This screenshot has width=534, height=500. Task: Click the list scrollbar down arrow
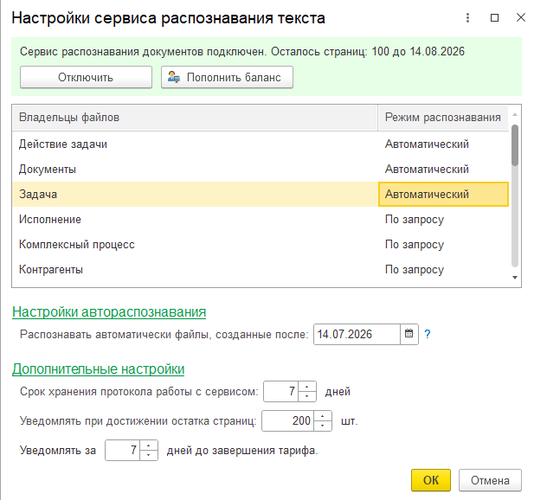515,278
